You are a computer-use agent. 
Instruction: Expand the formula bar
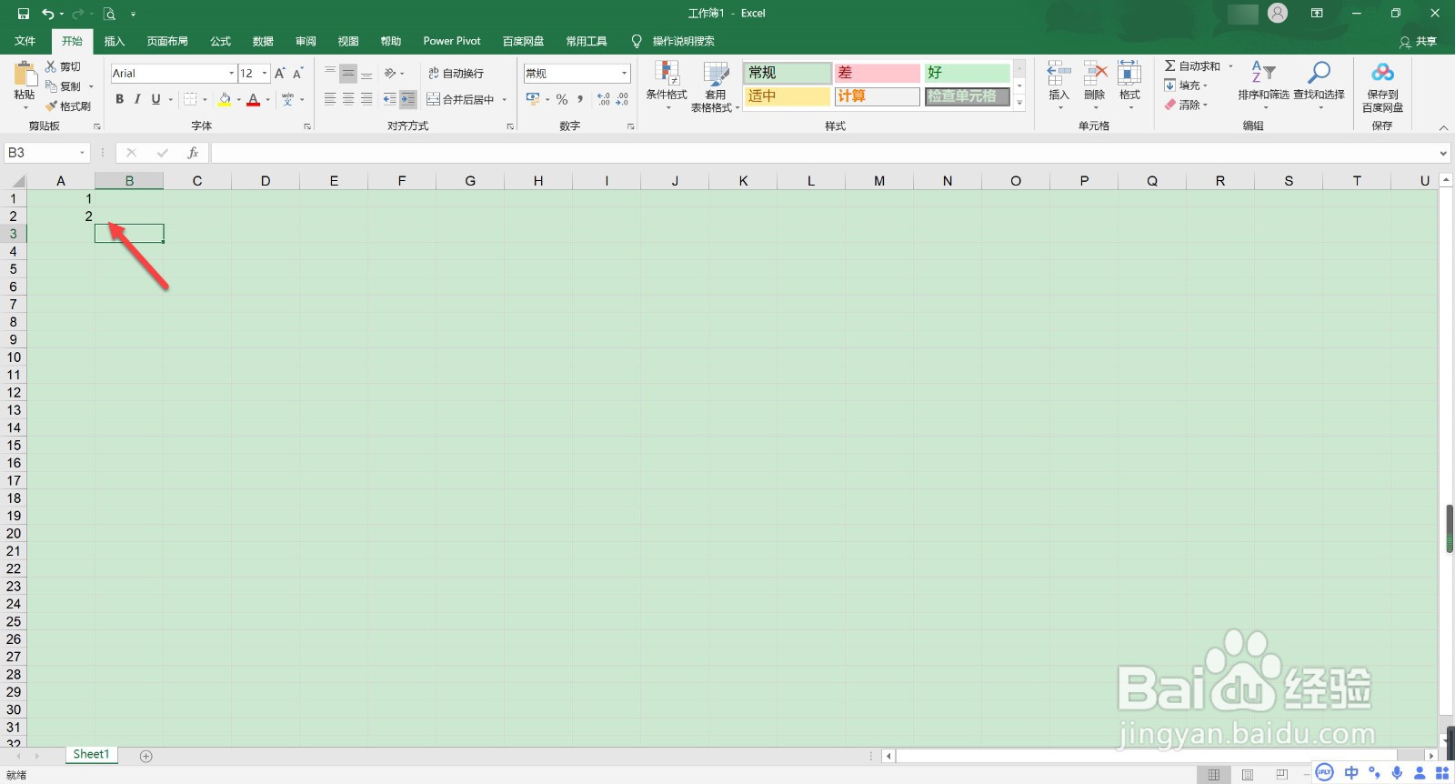pyautogui.click(x=1443, y=153)
